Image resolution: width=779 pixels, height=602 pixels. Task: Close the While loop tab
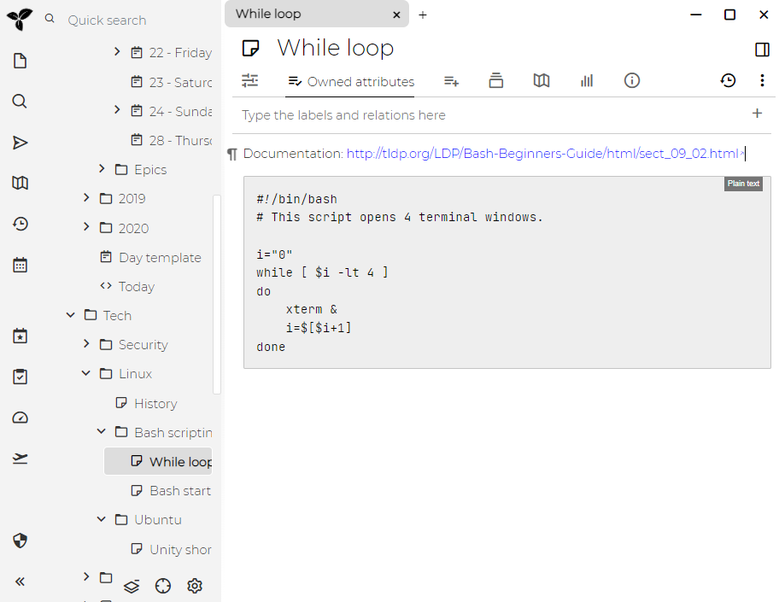tap(396, 15)
